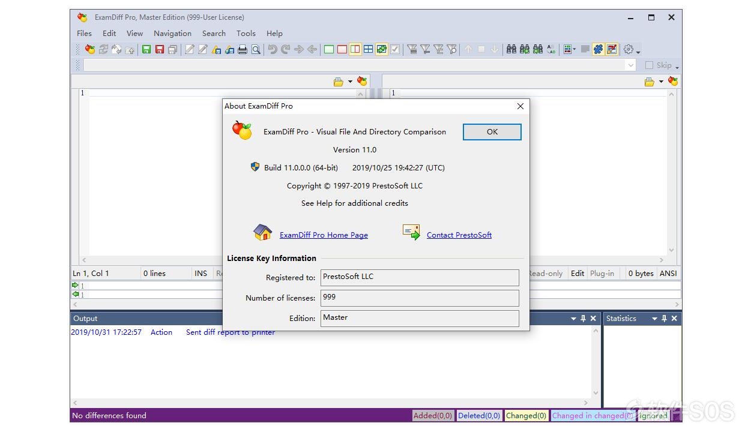Close the Output panel
The width and height of the screenshot is (745, 429).
[x=593, y=319]
